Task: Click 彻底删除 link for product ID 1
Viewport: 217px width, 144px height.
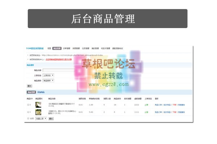Action: (x=181, y=112)
